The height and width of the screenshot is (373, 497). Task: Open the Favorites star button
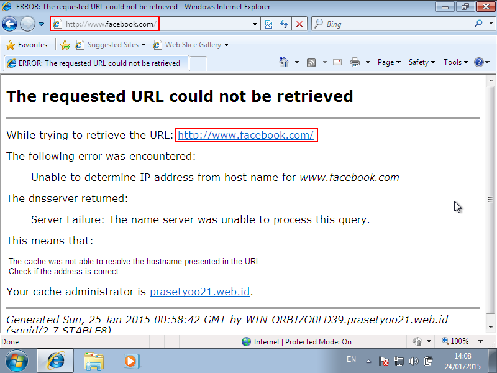click(x=27, y=45)
